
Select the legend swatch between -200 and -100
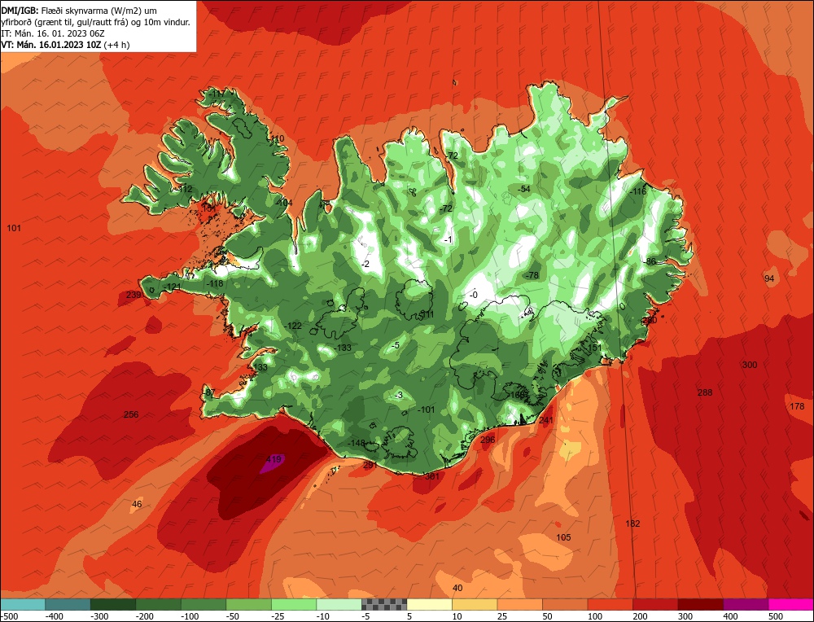159,604
